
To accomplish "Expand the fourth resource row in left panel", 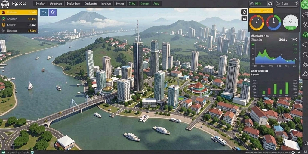I will 19,31.
